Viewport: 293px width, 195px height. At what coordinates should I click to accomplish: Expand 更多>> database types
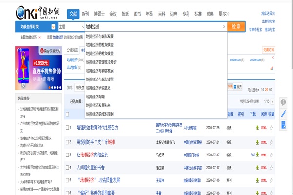click(224, 14)
